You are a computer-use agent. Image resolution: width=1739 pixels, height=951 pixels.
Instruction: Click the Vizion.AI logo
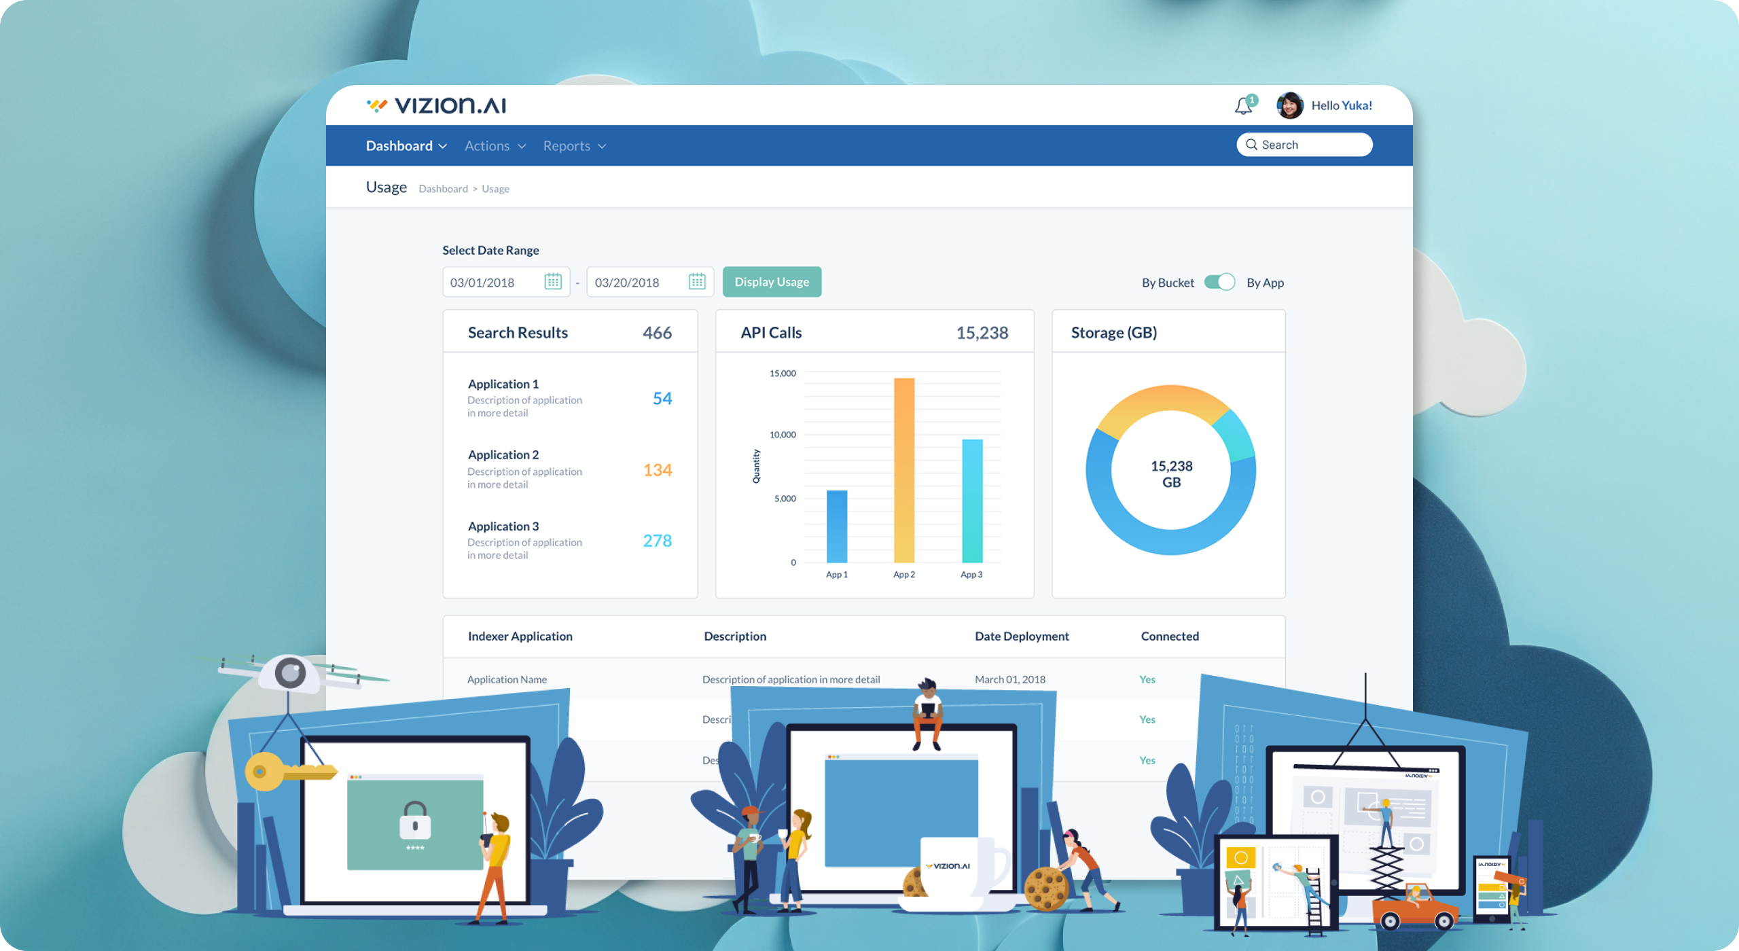437,105
